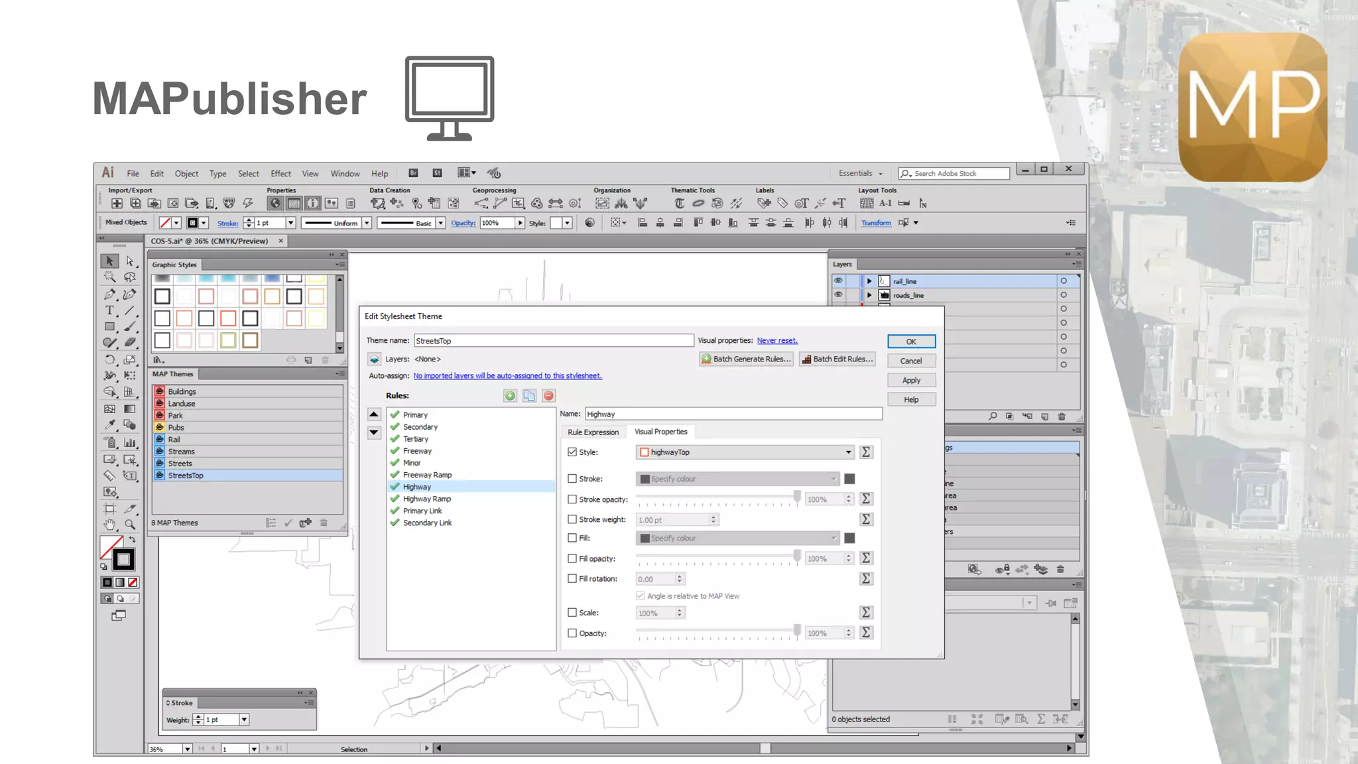Click Batch Generate Rules button
The image size is (1358, 764).
coord(746,359)
